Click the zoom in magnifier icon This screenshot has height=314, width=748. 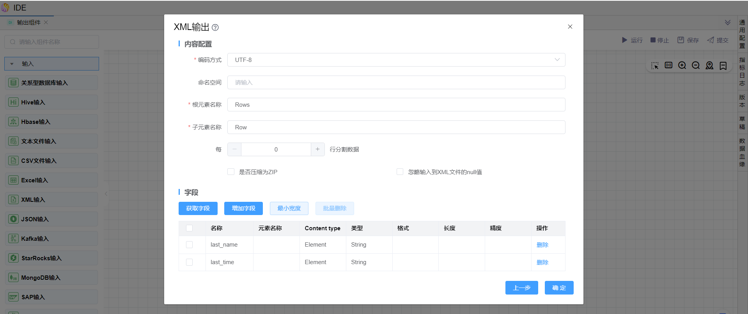click(x=682, y=65)
